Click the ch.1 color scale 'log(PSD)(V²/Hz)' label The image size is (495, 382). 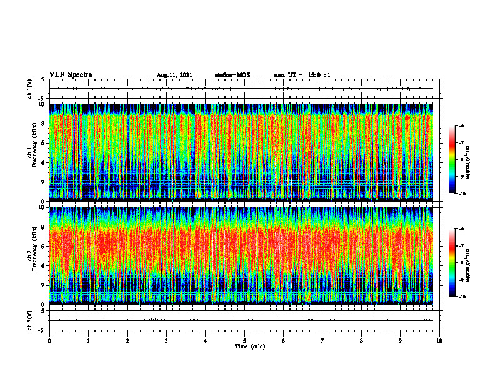pyautogui.click(x=468, y=163)
